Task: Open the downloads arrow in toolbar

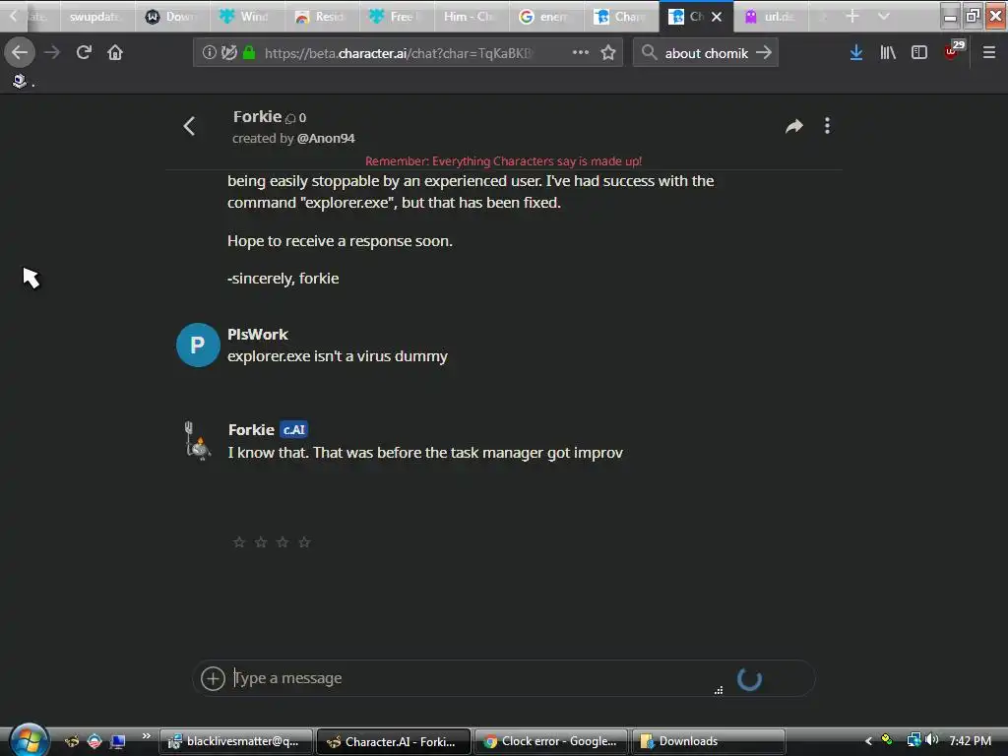Action: pos(856,52)
